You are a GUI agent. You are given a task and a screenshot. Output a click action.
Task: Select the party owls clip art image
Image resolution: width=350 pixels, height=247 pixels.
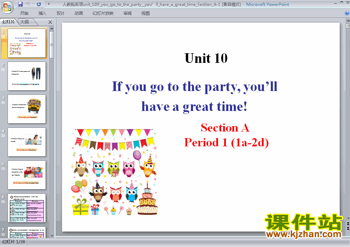coord(115,172)
